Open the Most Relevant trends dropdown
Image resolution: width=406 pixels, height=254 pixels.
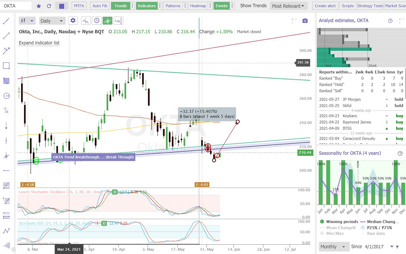pyautogui.click(x=288, y=6)
